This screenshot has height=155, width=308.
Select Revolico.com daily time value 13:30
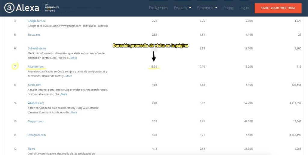click(154, 67)
